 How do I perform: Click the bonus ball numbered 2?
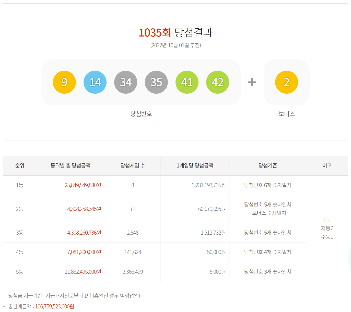pyautogui.click(x=286, y=82)
